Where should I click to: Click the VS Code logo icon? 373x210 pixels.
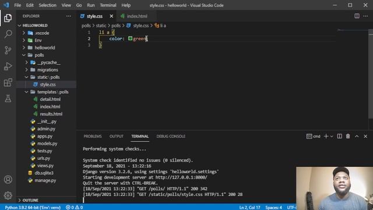[x=6, y=5]
